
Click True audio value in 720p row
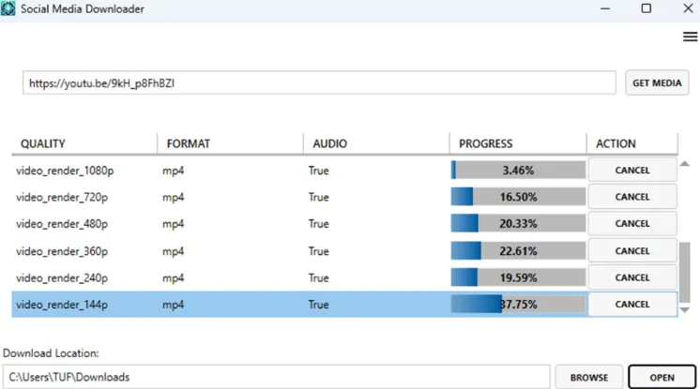coord(318,197)
